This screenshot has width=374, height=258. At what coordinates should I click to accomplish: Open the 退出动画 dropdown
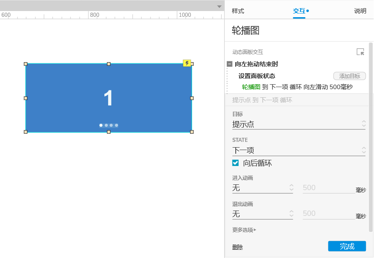262,213
